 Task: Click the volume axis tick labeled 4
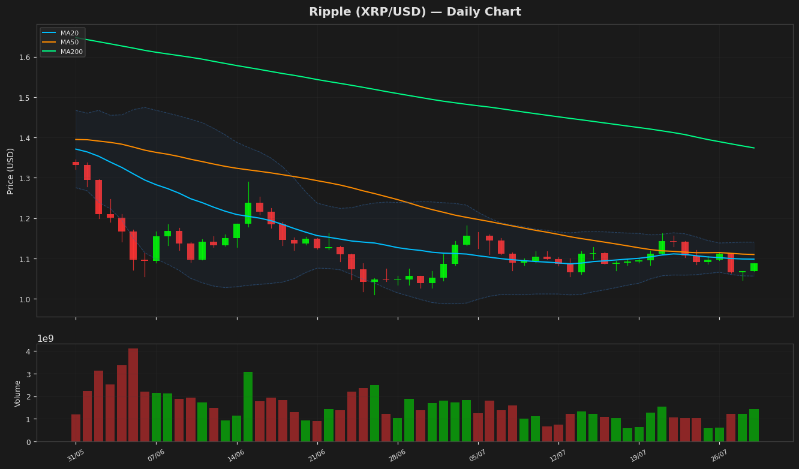pos(28,351)
